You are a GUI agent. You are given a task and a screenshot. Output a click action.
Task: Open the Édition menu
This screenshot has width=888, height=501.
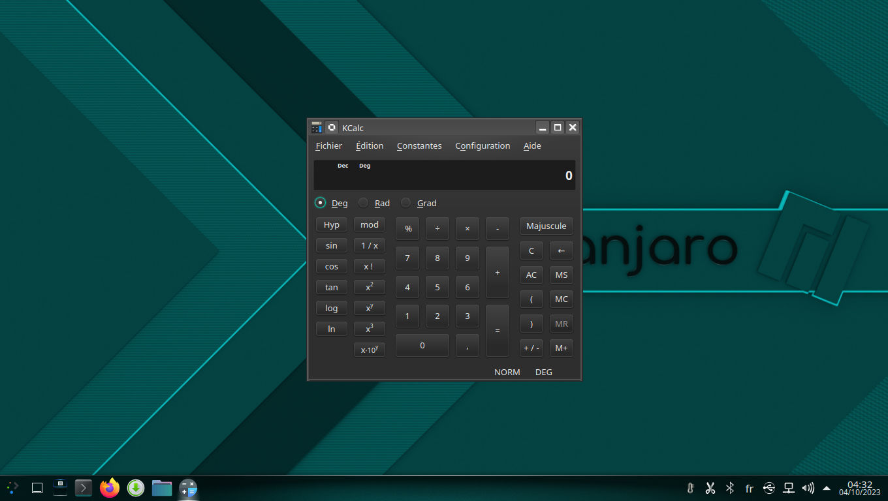370,146
